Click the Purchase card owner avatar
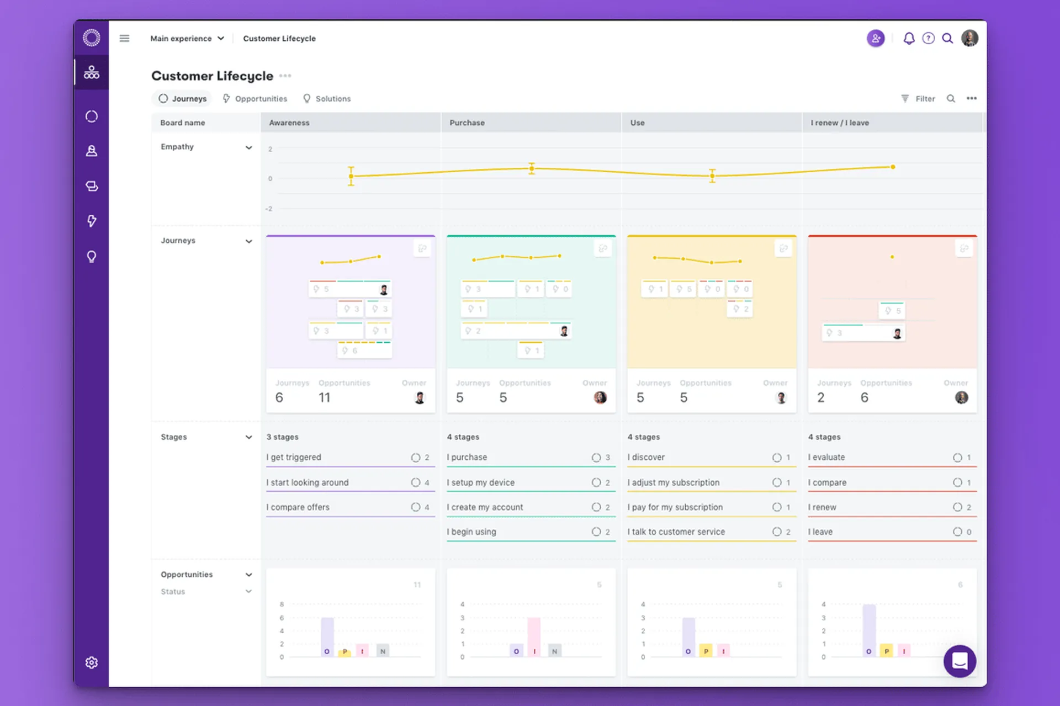Image resolution: width=1060 pixels, height=706 pixels. (600, 397)
